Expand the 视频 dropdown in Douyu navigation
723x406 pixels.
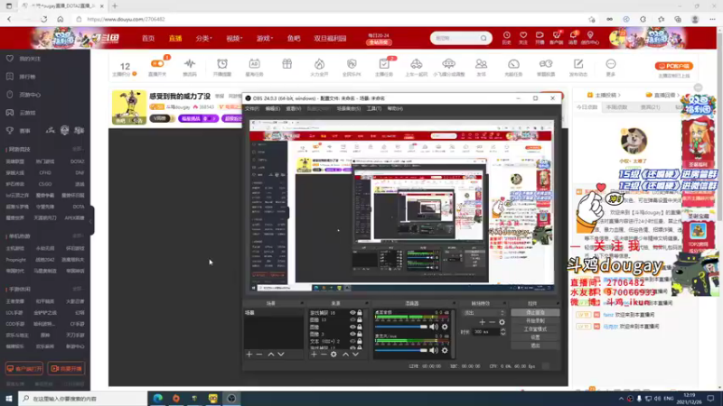point(234,38)
